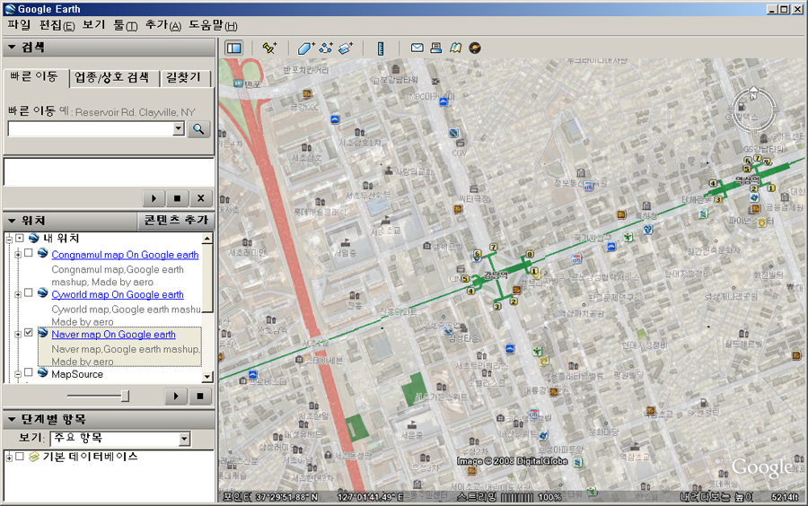Play the search results tour
The height and width of the screenshot is (506, 808).
pyautogui.click(x=154, y=197)
